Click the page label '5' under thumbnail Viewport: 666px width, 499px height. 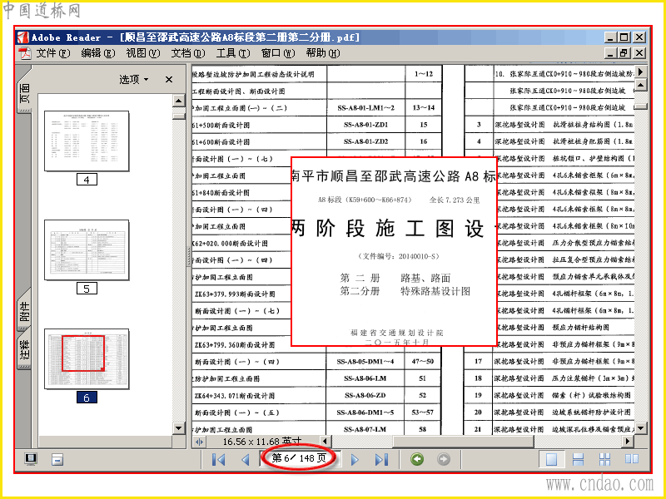[87, 289]
